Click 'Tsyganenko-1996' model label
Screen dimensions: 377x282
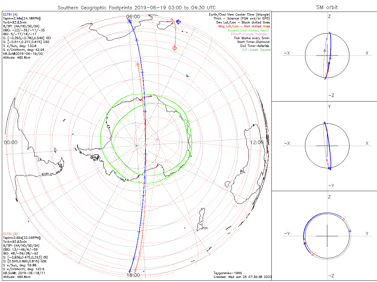coord(227,273)
